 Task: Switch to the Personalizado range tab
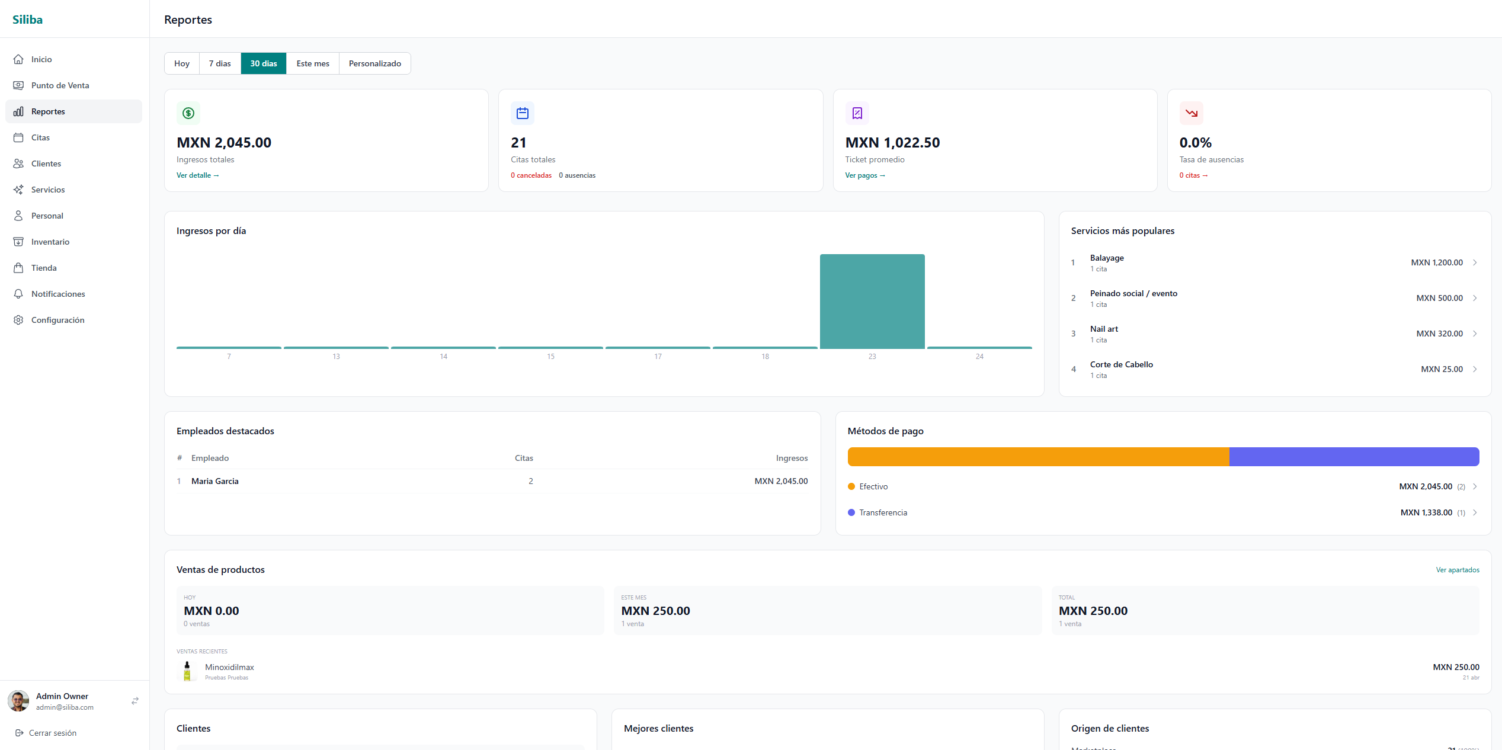(374, 63)
